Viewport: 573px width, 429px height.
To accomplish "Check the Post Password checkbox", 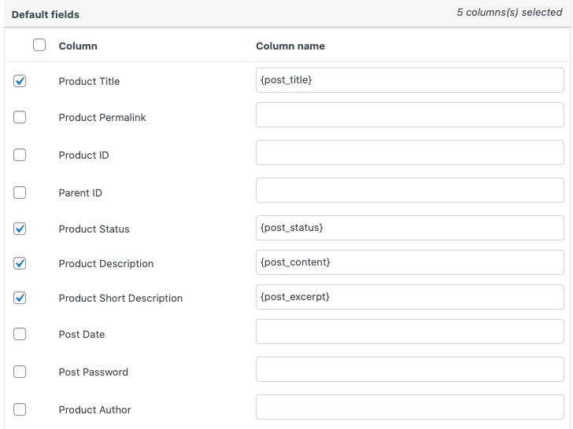I will 20,372.
